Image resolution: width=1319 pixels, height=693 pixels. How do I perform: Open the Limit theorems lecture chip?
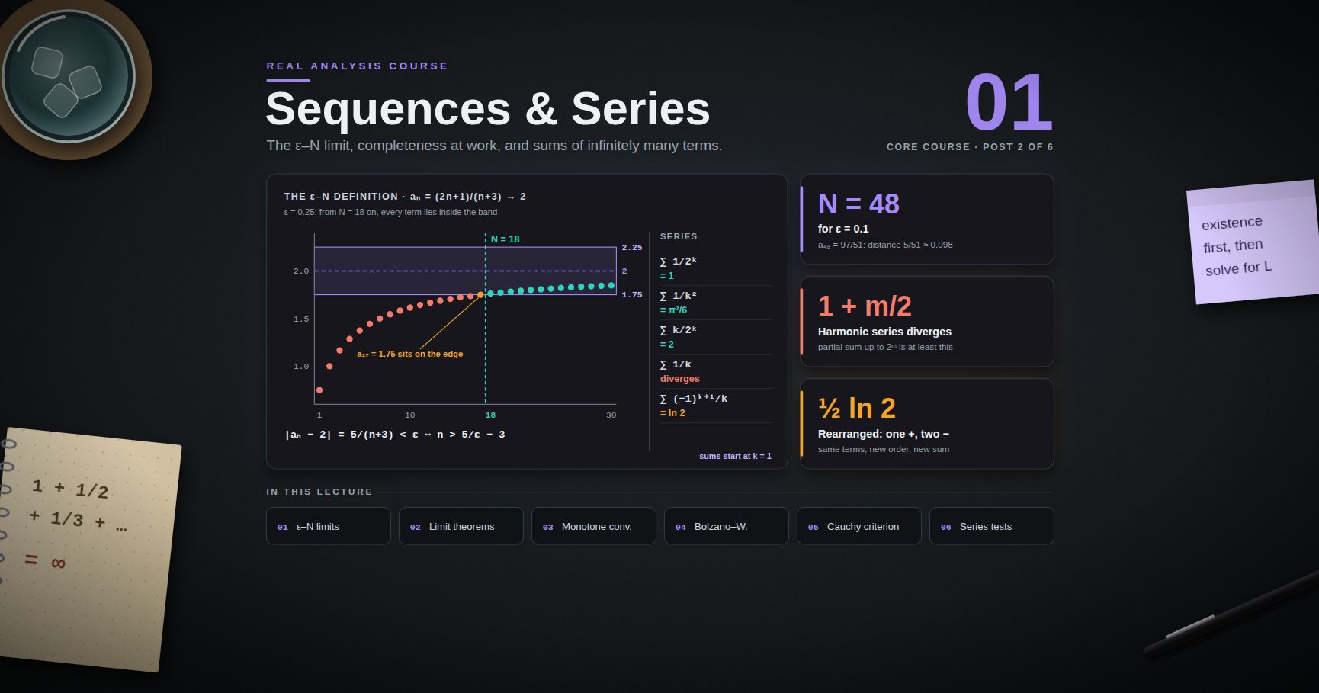coord(461,526)
